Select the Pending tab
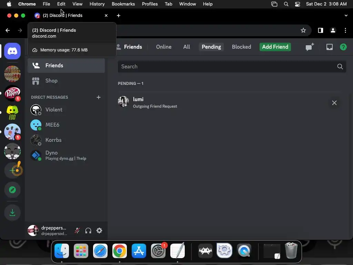The height and width of the screenshot is (265, 353). pos(211,47)
